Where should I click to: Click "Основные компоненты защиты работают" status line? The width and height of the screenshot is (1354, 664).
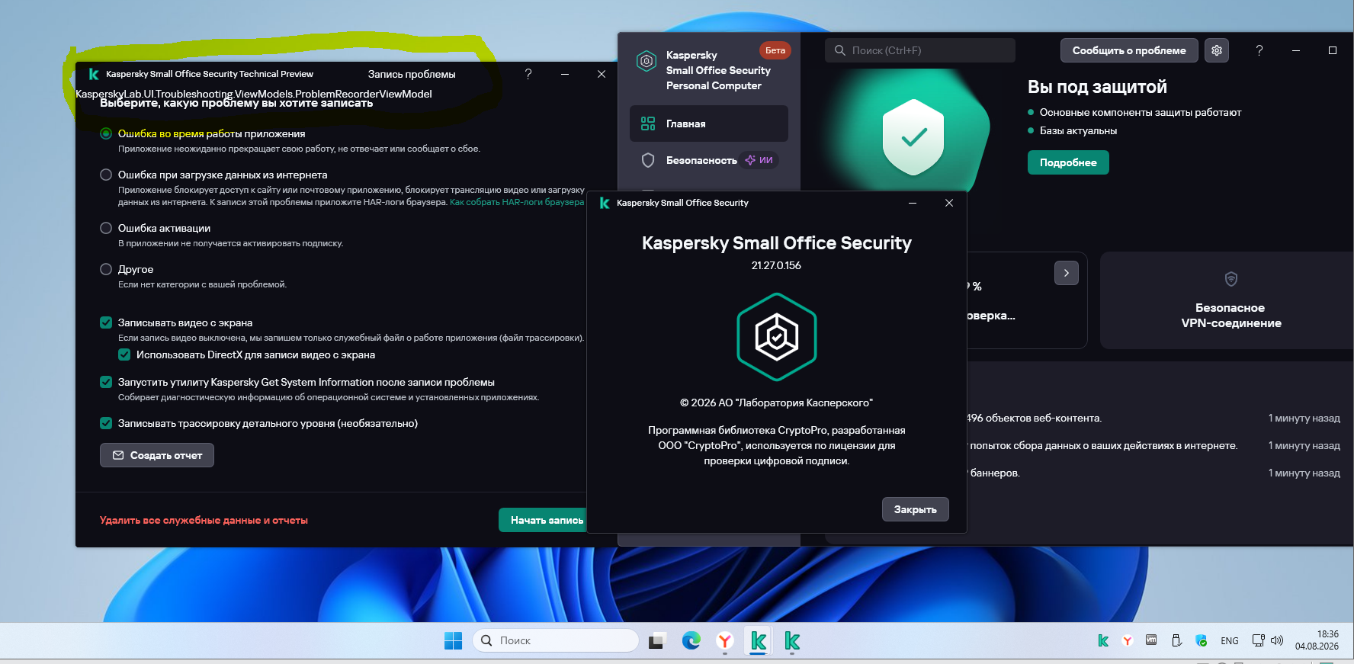tap(1141, 112)
